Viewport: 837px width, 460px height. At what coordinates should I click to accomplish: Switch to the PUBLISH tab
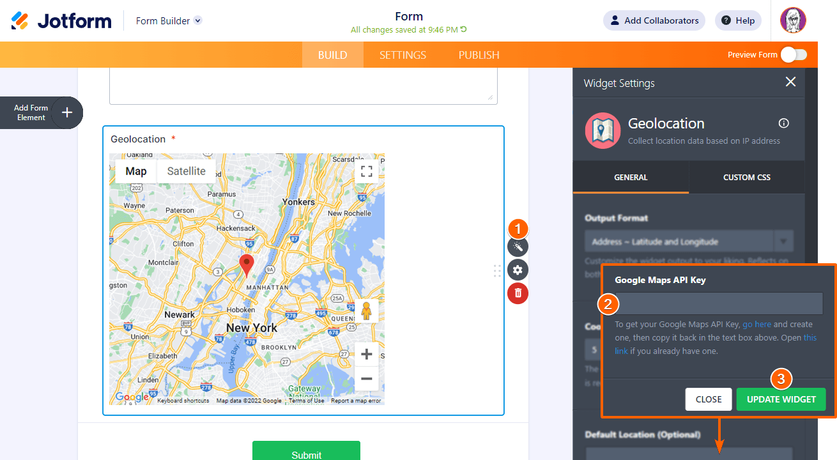479,55
